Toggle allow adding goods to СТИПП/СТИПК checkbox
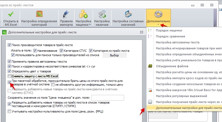Screen dimensions: 222x122 [9, 104]
